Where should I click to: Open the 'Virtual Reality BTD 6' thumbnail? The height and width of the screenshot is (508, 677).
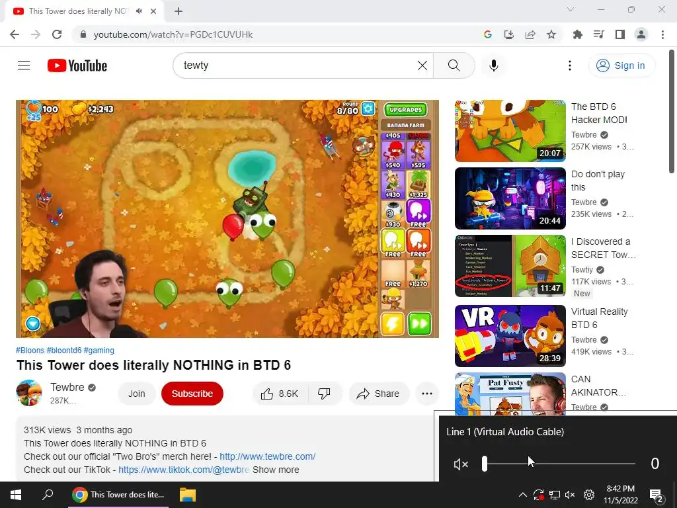pyautogui.click(x=510, y=335)
